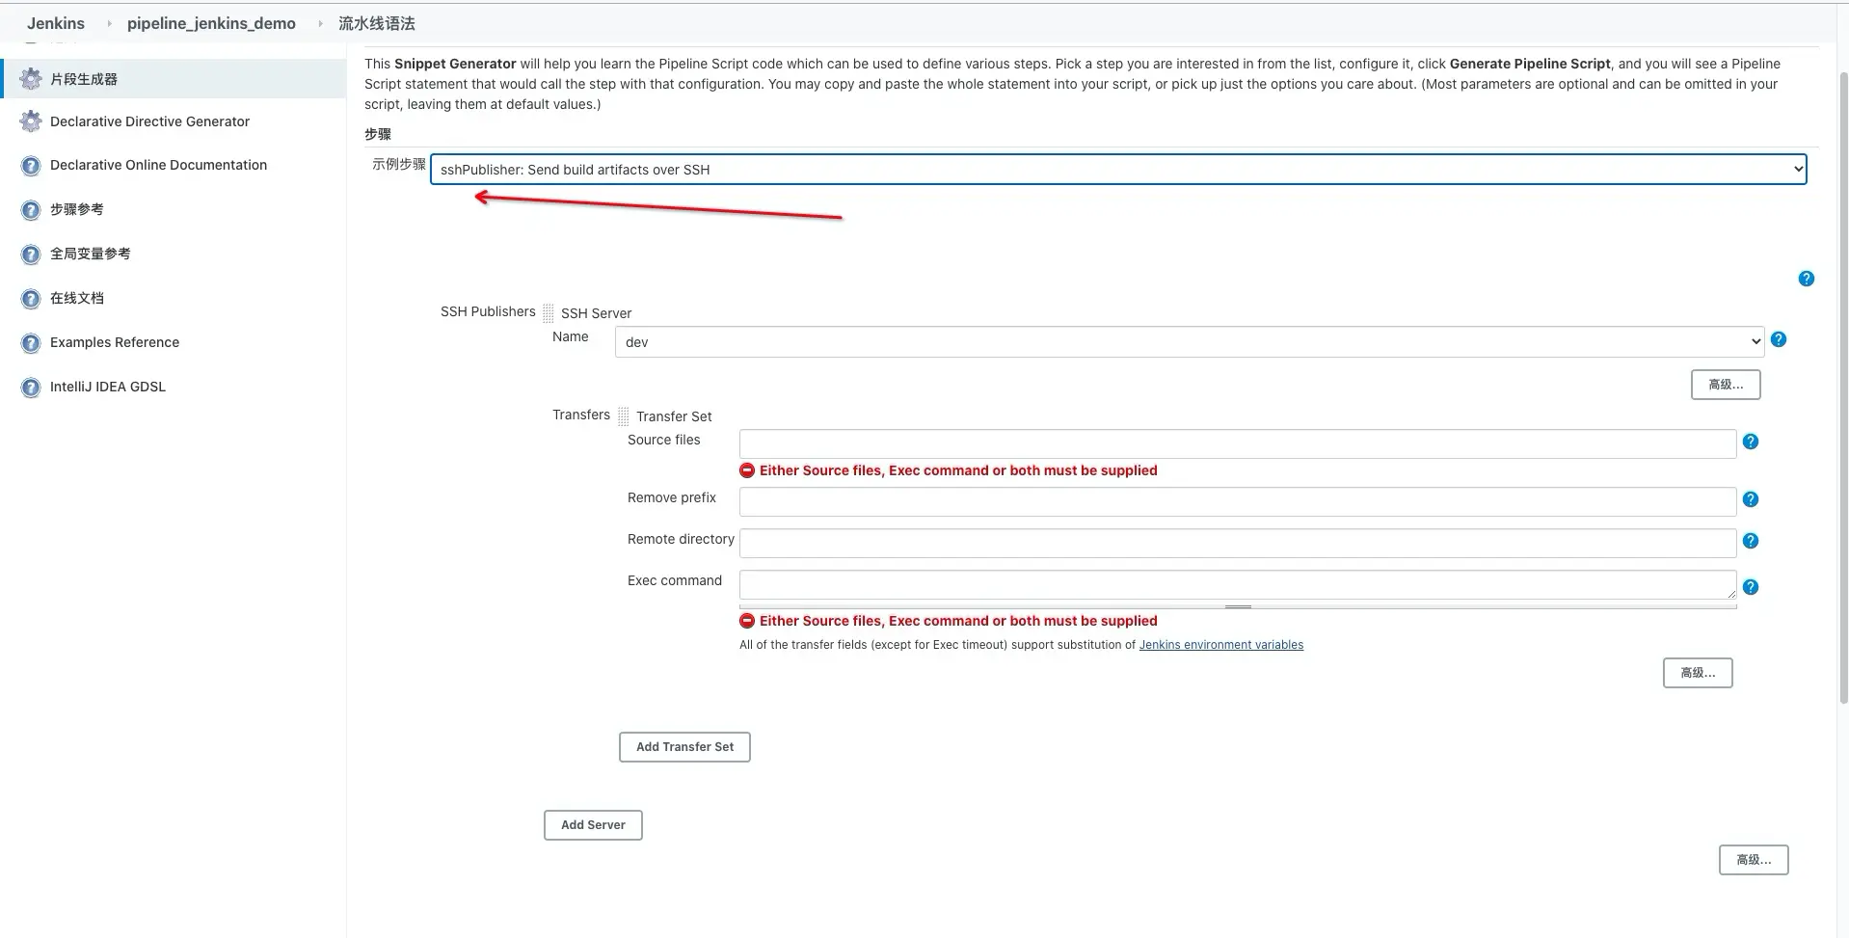This screenshot has height=938, width=1849.
Task: Click the SSH Server drag handle
Action: [x=548, y=312]
